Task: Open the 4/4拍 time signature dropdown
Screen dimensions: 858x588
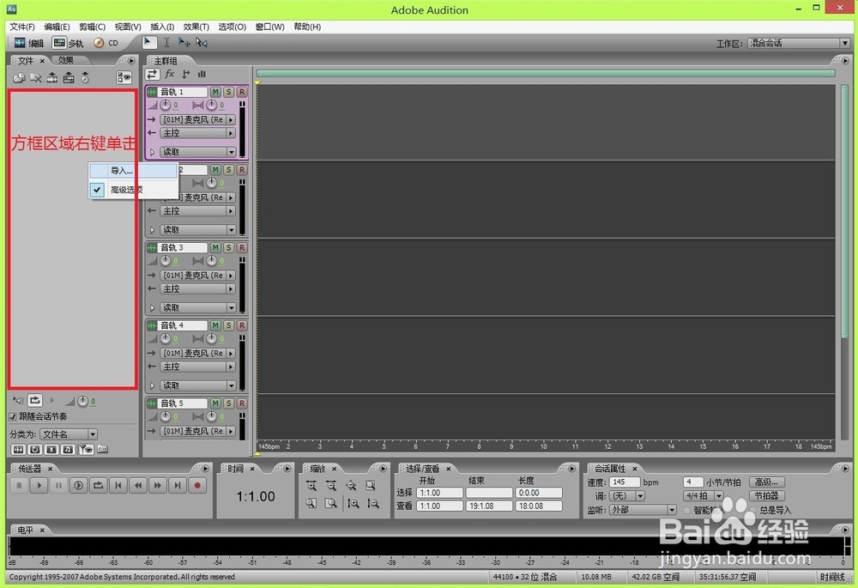Action: 704,496
